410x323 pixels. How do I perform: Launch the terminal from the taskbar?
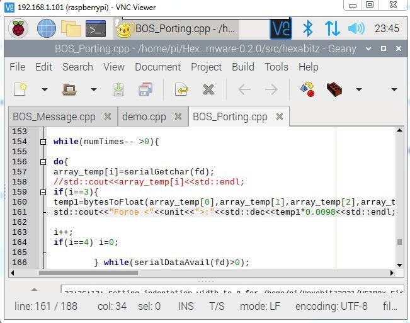(95, 28)
